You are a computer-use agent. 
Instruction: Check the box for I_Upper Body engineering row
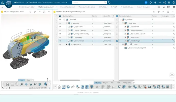pos(56,23)
